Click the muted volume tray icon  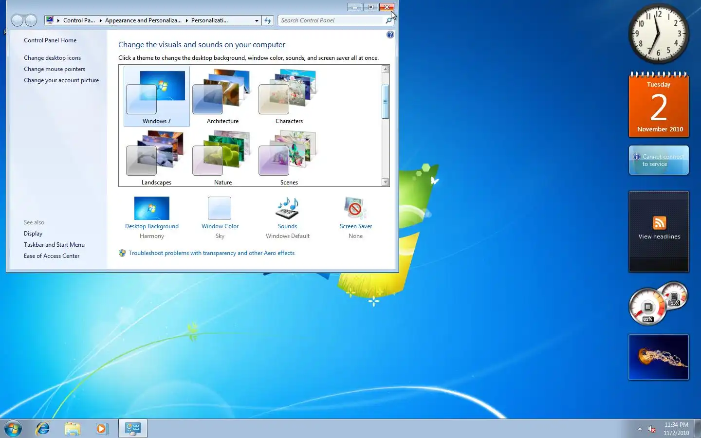(x=651, y=429)
